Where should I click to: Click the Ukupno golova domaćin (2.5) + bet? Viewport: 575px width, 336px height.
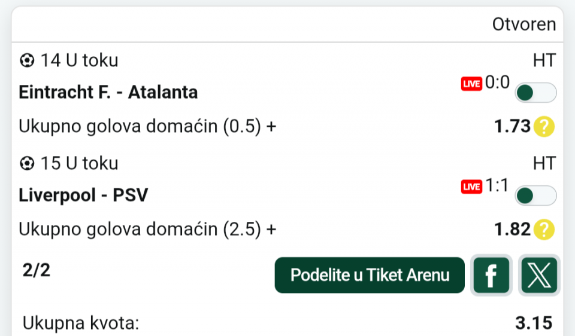click(x=147, y=230)
